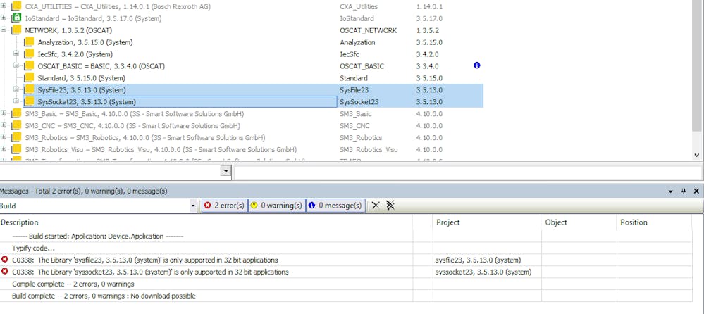Open the Build message category dropdown

point(193,206)
